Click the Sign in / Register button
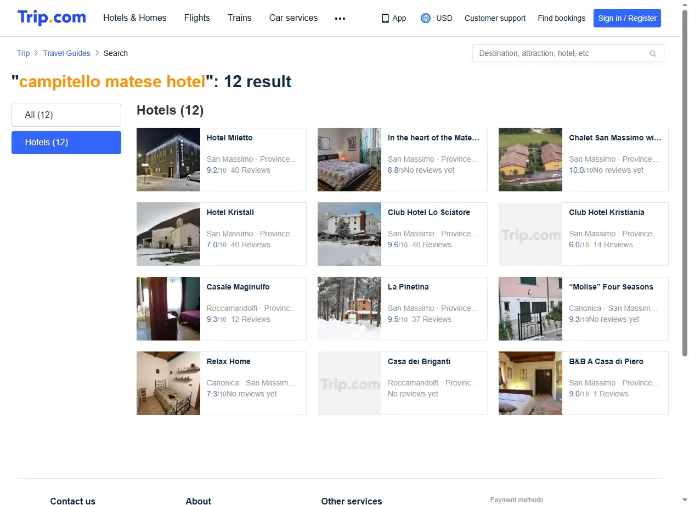Image resolution: width=689 pixels, height=505 pixels. coord(627,18)
